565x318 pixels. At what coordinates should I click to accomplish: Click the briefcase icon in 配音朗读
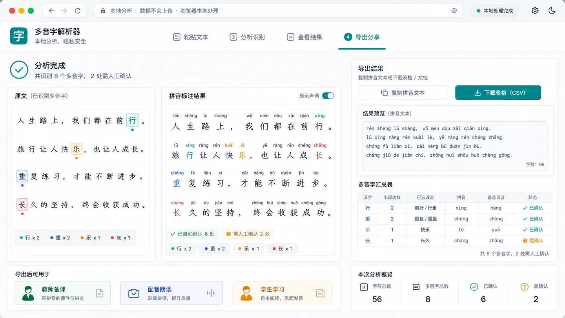(x=134, y=293)
